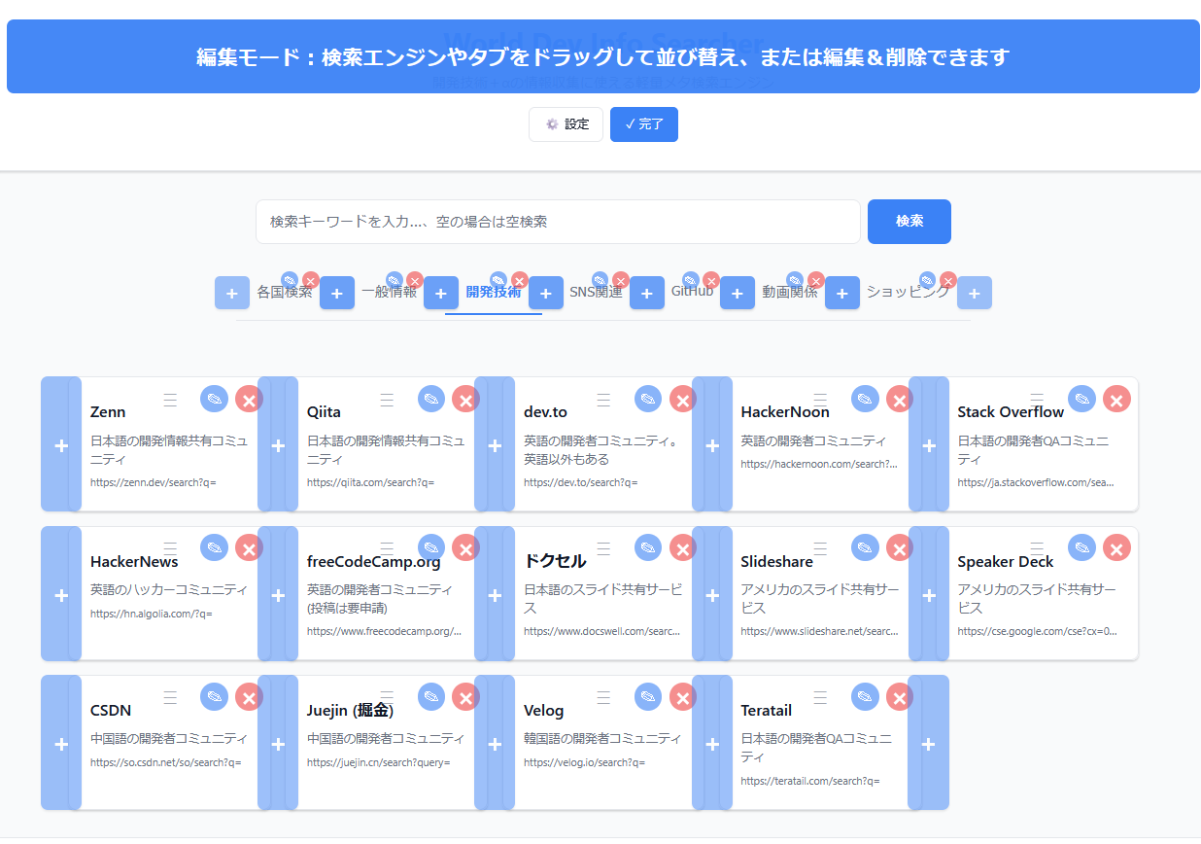Delete the ショッピング tab
The image size is (1201, 844).
coord(948,280)
